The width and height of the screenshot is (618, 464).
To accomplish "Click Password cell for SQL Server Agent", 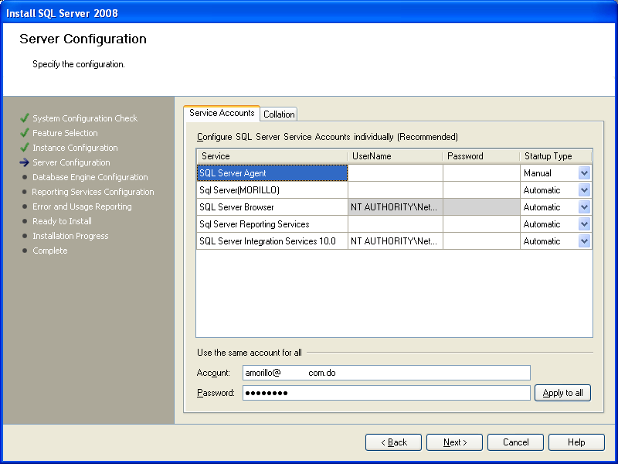I will [481, 172].
